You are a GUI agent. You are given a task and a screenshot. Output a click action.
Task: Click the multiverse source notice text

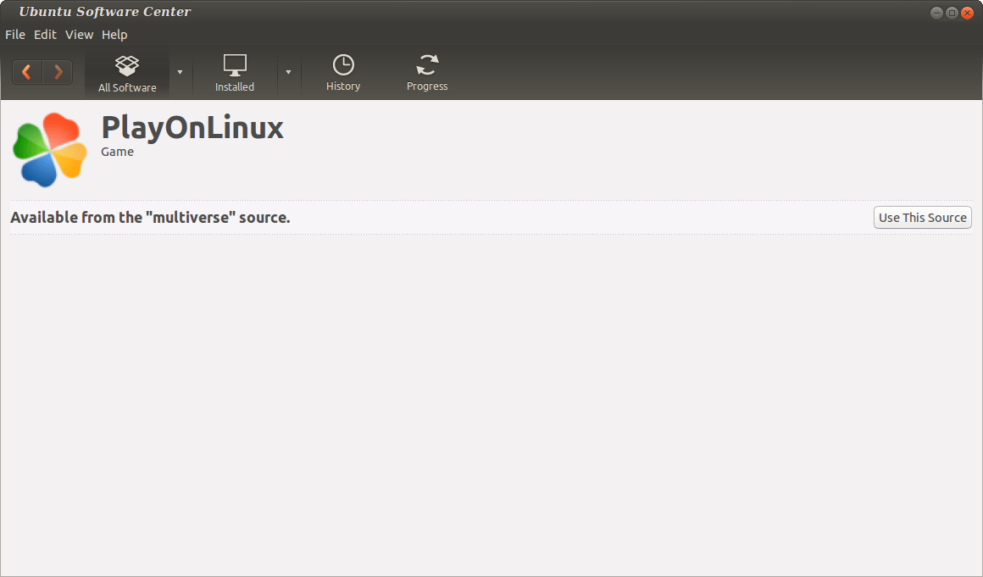pos(150,218)
